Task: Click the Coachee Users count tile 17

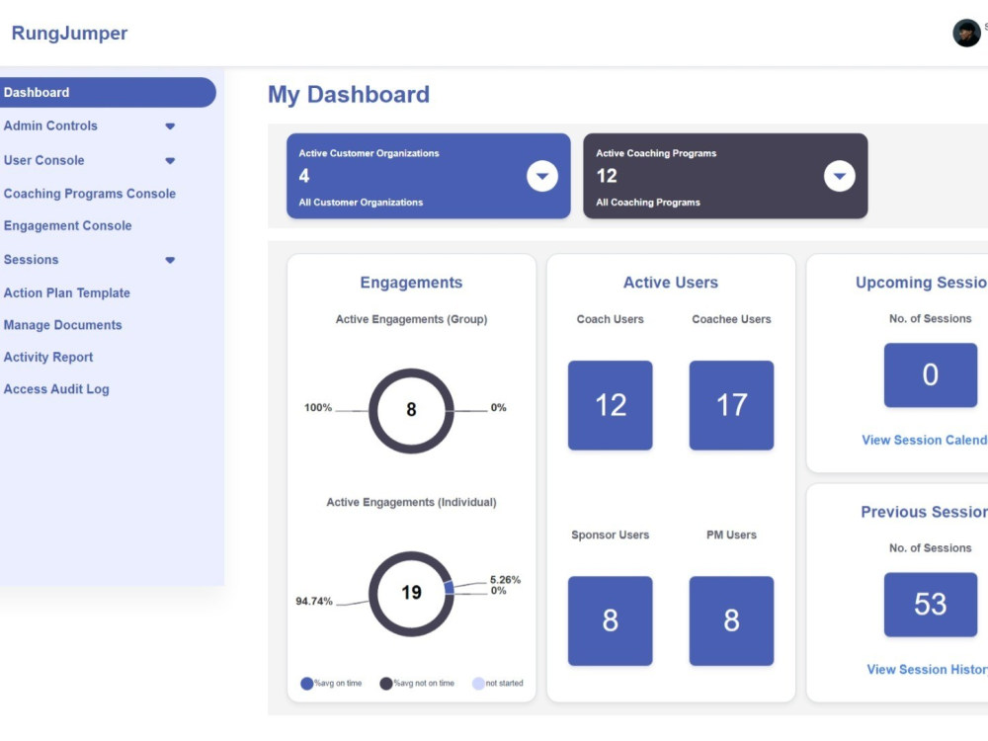Action: (x=731, y=405)
